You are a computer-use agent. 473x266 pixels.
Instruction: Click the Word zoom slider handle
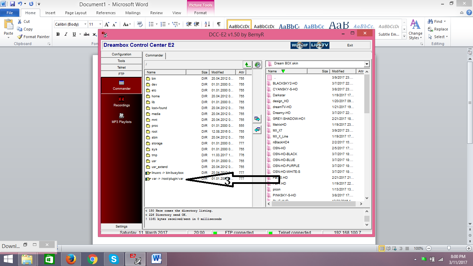coord(449,248)
